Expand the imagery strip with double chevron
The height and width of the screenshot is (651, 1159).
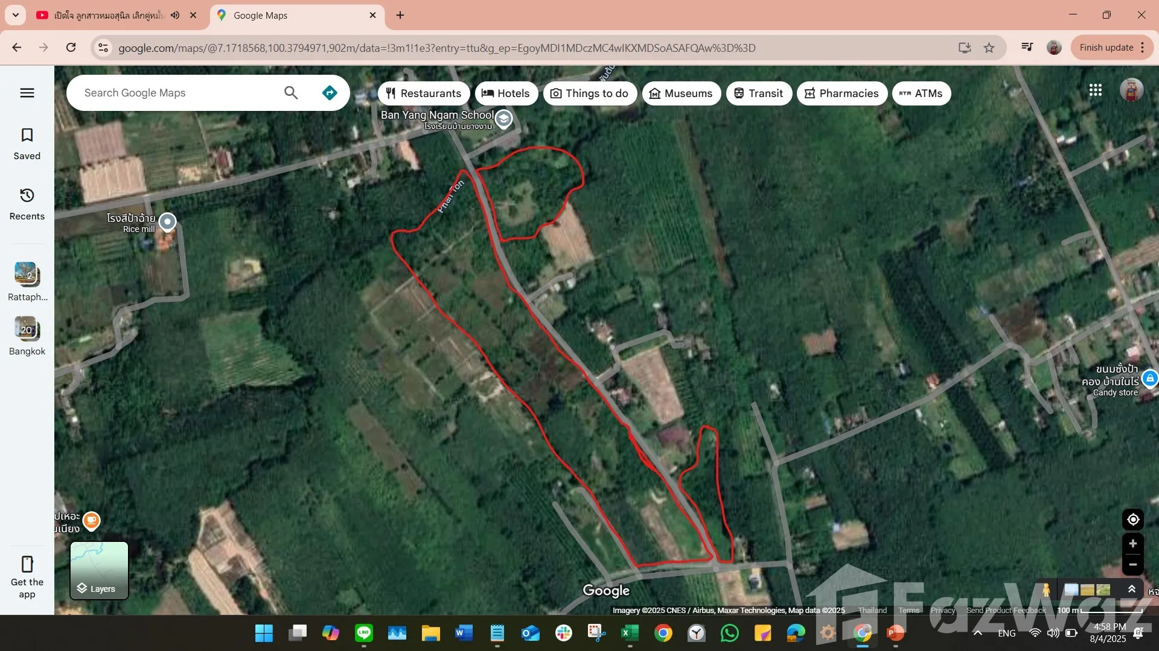tap(1132, 589)
